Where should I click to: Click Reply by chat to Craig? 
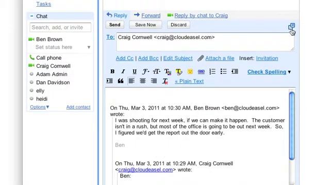click(201, 15)
